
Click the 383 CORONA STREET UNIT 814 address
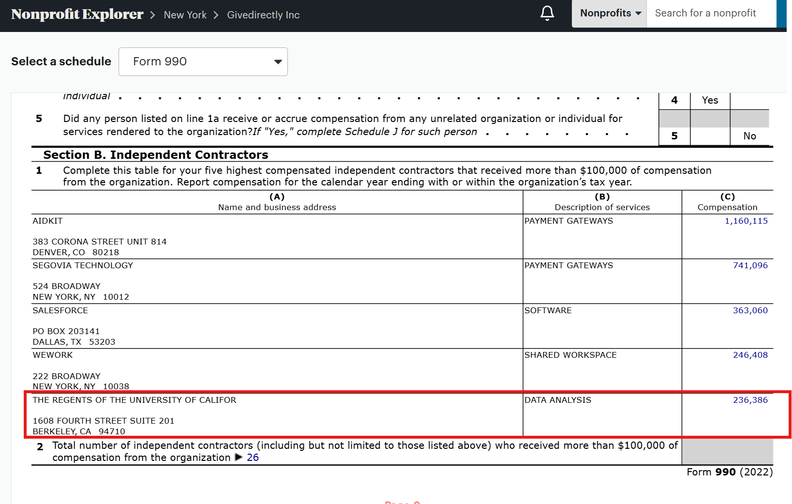point(100,242)
